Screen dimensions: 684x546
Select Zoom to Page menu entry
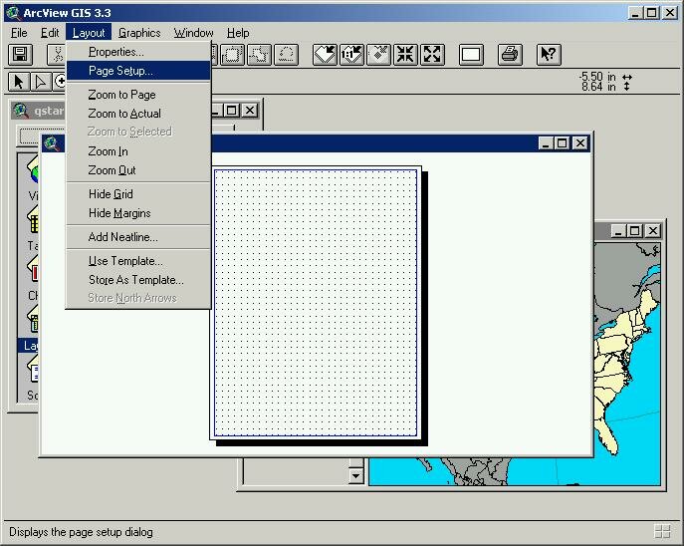click(138, 95)
